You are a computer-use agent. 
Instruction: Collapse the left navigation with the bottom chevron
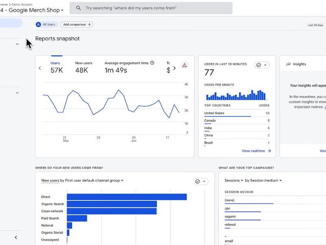click(15, 237)
